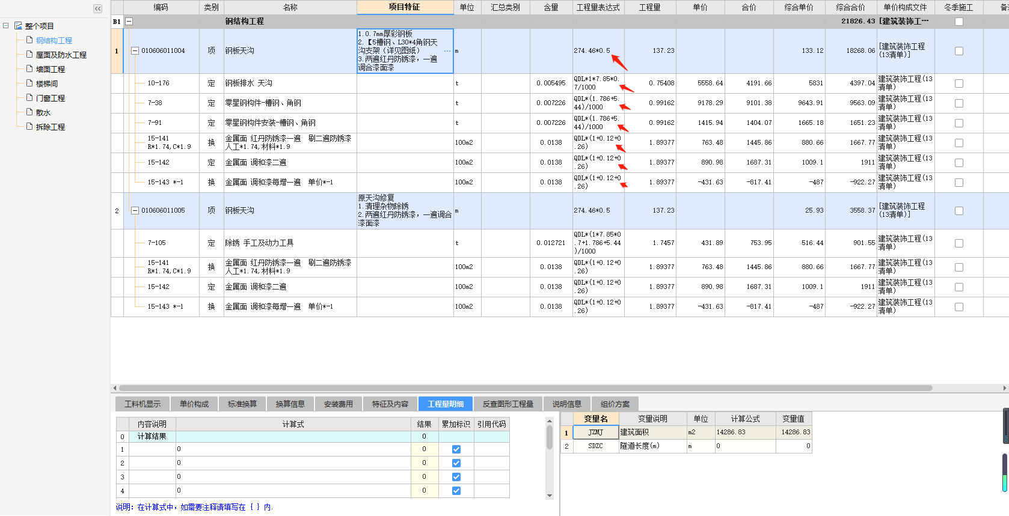Collapse the B1 钢结构工程 section
The width and height of the screenshot is (1009, 516).
129,22
